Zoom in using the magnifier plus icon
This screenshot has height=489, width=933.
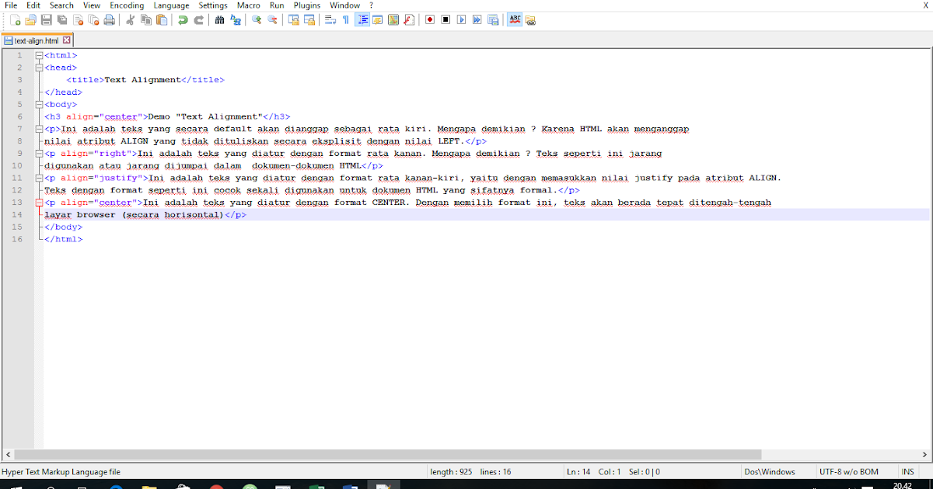(x=257, y=19)
